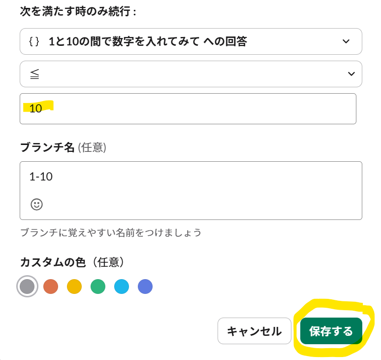Click the ブランチに覚えやすい名前をつけましょう hint text
381x360 pixels.
click(111, 232)
